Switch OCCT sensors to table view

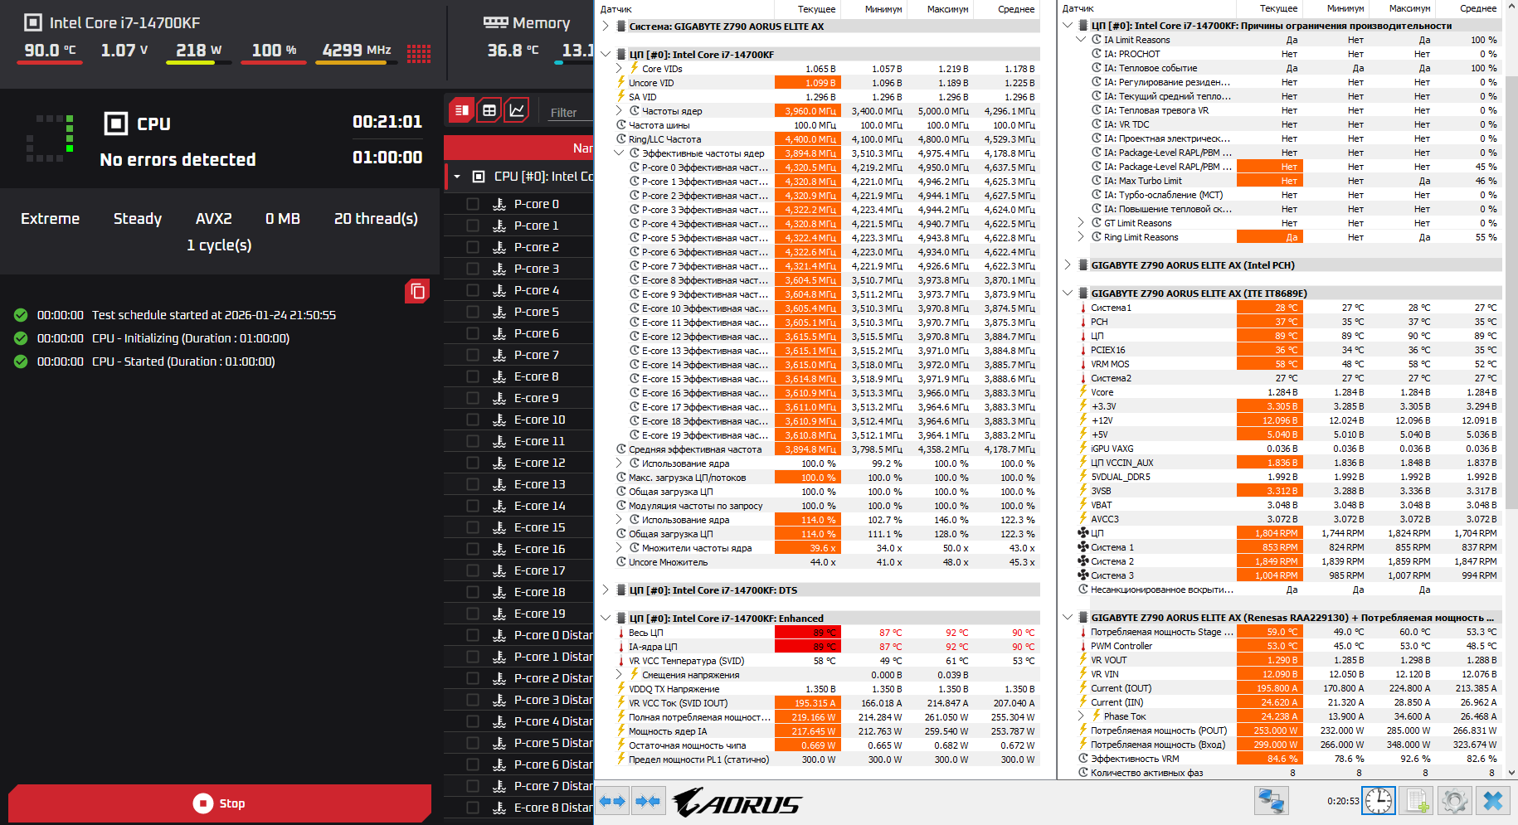(x=489, y=110)
